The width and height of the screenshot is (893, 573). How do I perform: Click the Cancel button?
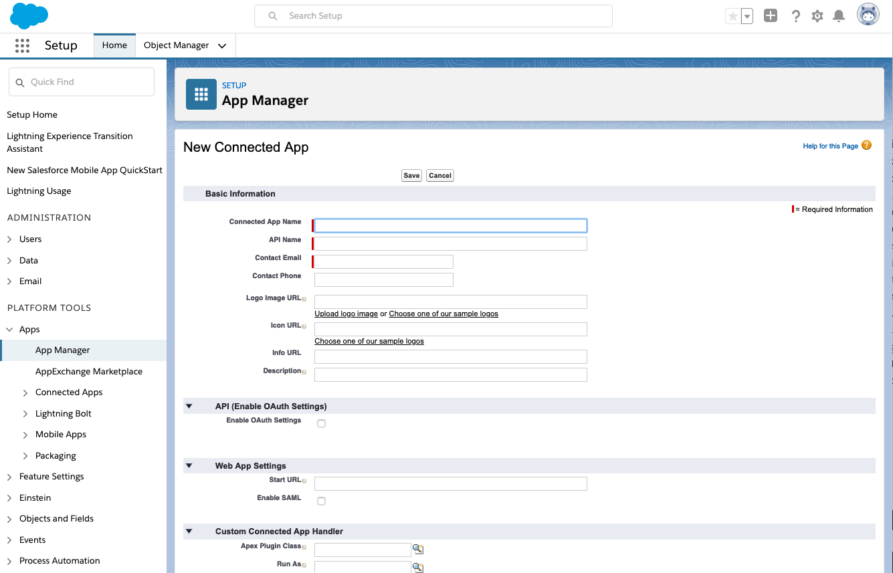440,176
